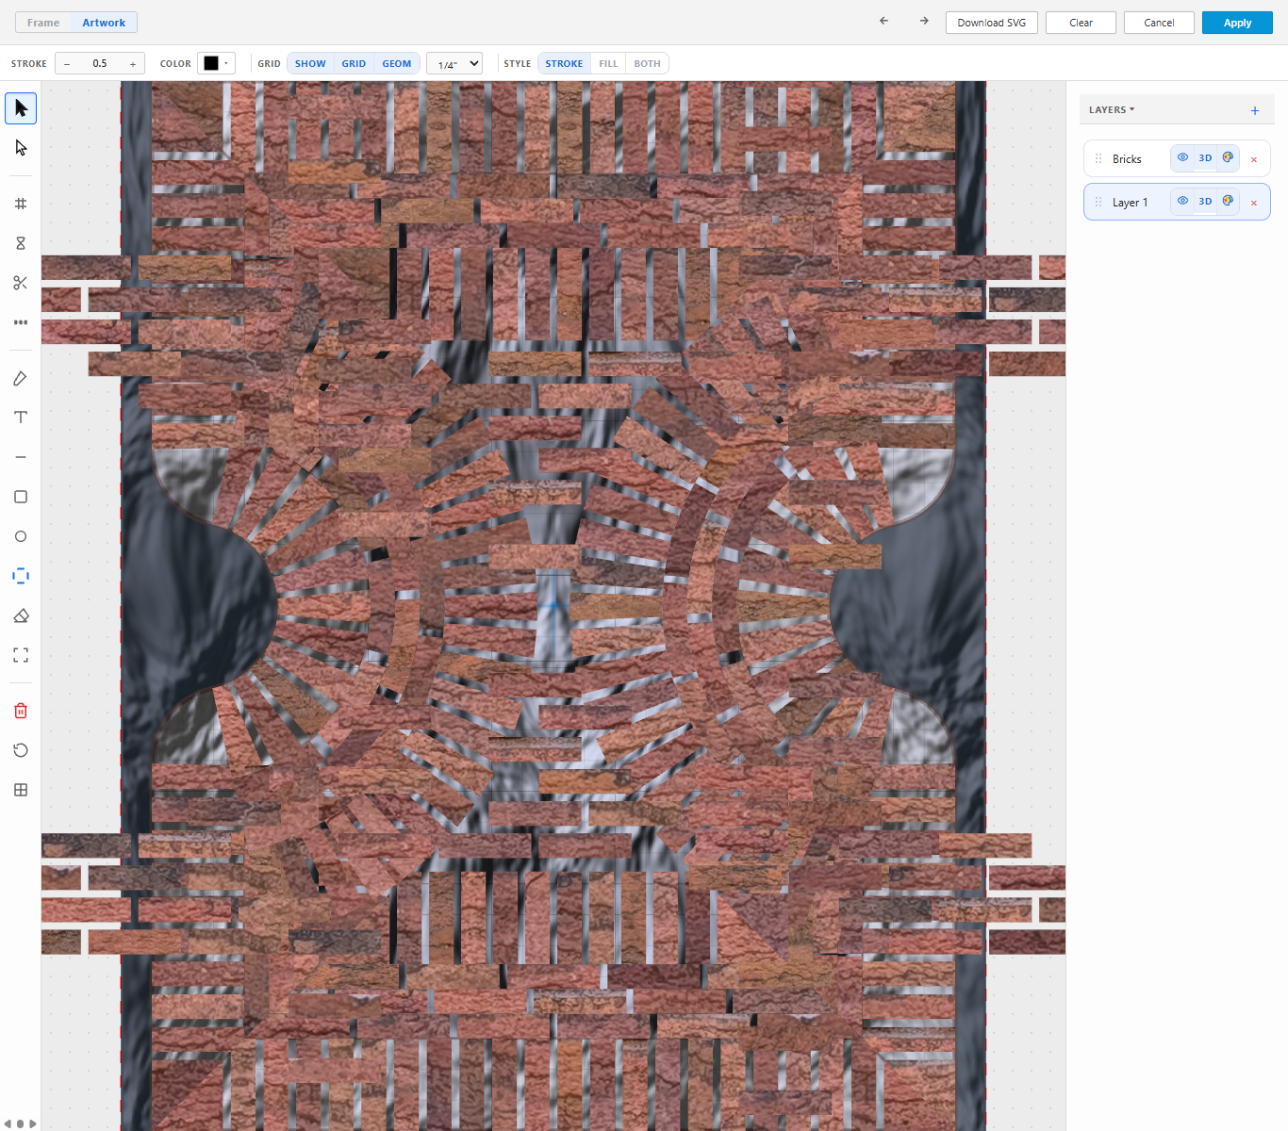The height and width of the screenshot is (1131, 1288).
Task: Open the three-dots tool in the sidebar
Action: [x=21, y=322]
